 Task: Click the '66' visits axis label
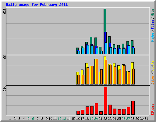5,57
